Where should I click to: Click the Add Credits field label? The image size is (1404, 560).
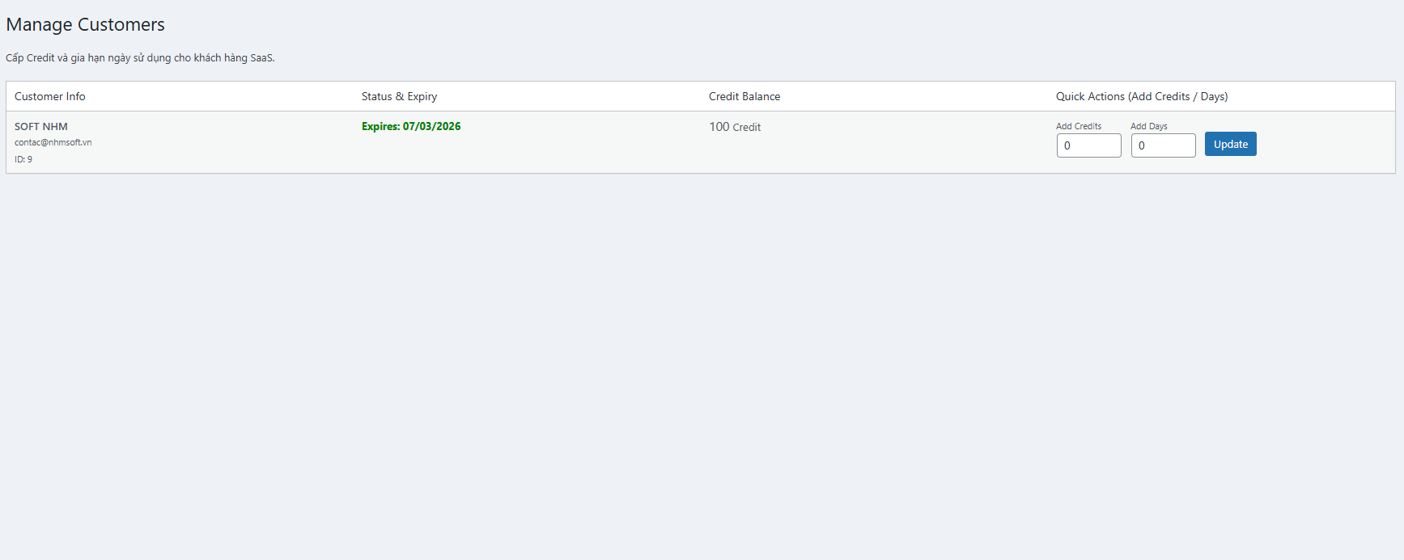coord(1078,126)
